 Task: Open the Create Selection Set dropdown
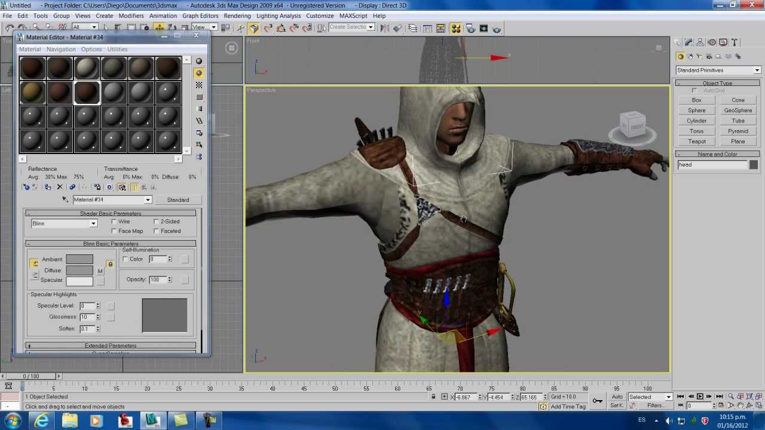(351, 27)
